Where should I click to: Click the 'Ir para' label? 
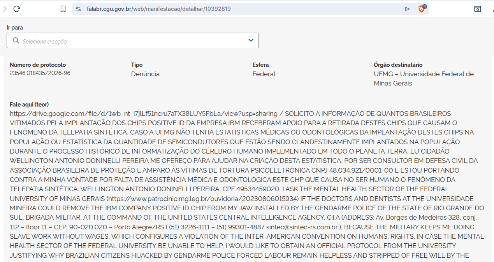pos(15,28)
